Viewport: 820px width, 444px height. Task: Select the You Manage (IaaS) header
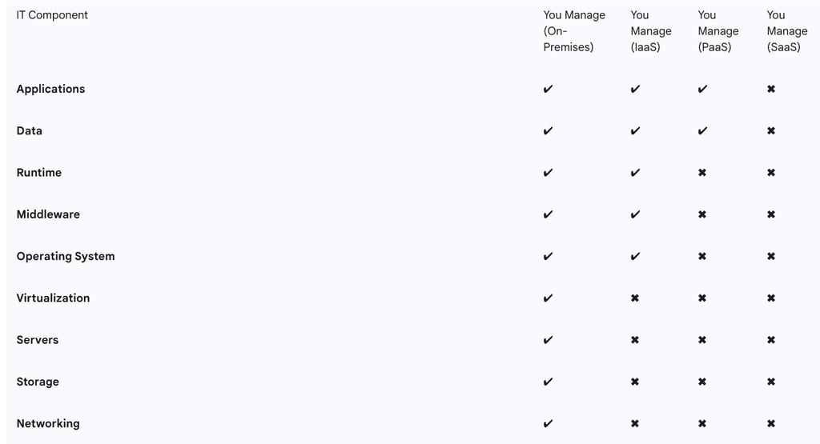tap(650, 31)
